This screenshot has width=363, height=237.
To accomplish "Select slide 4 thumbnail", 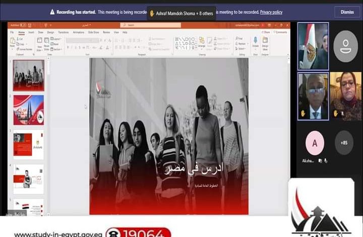I will (x=28, y=179).
